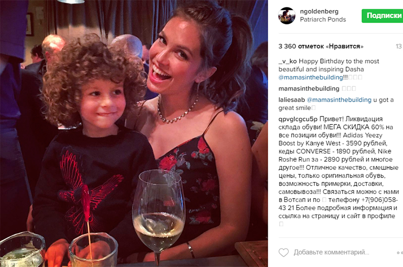The image size is (403, 267).
Task: Open @mamasinthebuilding mention in _v_ko comment
Action: click(x=311, y=77)
